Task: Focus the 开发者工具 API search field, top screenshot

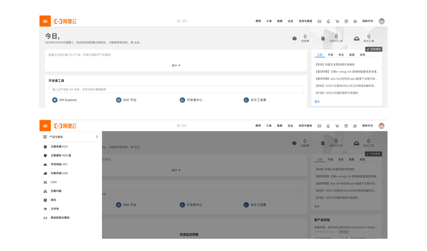Action: [x=176, y=89]
